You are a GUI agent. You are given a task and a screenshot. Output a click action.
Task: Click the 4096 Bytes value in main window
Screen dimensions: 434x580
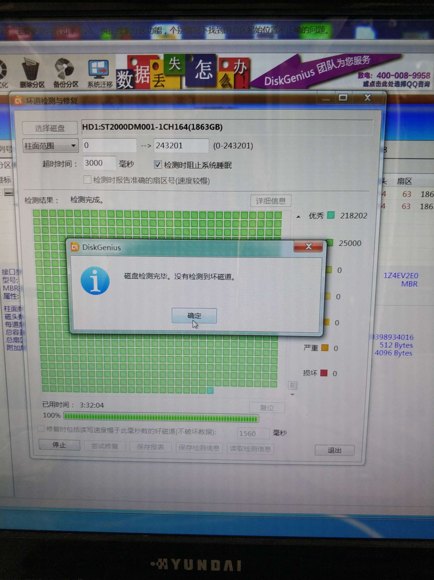(393, 353)
